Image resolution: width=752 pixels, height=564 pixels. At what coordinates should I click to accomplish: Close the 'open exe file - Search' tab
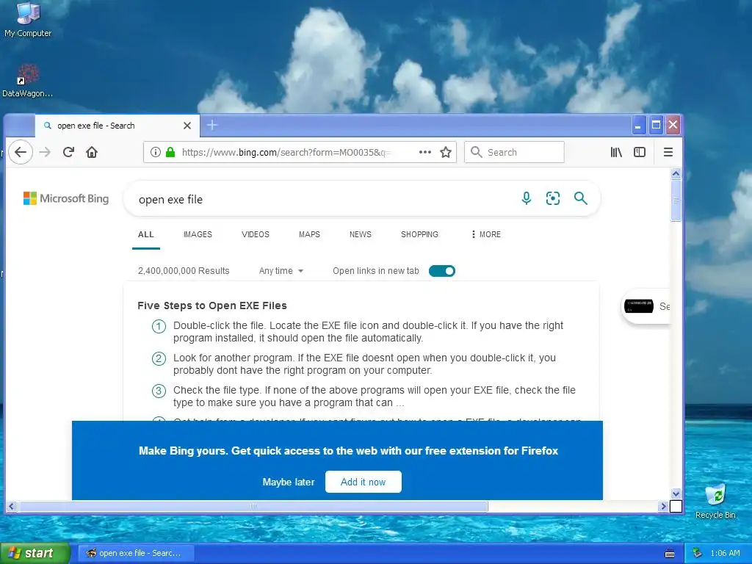click(x=187, y=126)
